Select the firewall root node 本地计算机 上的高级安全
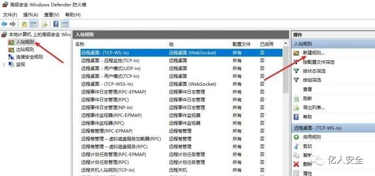Viewport: 375px width, 176px height. (x=36, y=35)
